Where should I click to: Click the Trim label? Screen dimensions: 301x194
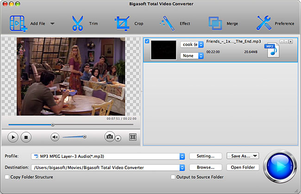point(93,24)
